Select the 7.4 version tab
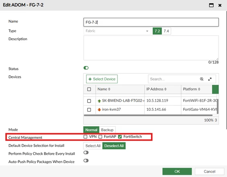This screenshot has height=177, width=227. tap(166, 31)
